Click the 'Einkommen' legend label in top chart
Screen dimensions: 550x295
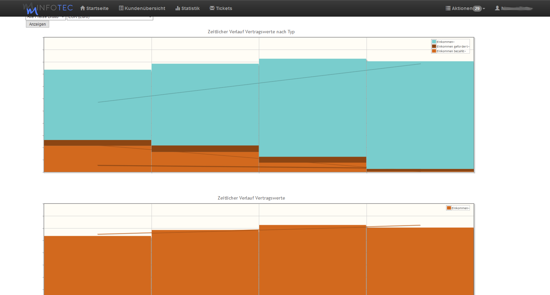[446, 42]
